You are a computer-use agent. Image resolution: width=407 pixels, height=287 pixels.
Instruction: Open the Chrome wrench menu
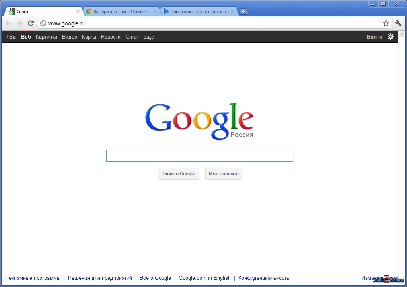point(398,23)
